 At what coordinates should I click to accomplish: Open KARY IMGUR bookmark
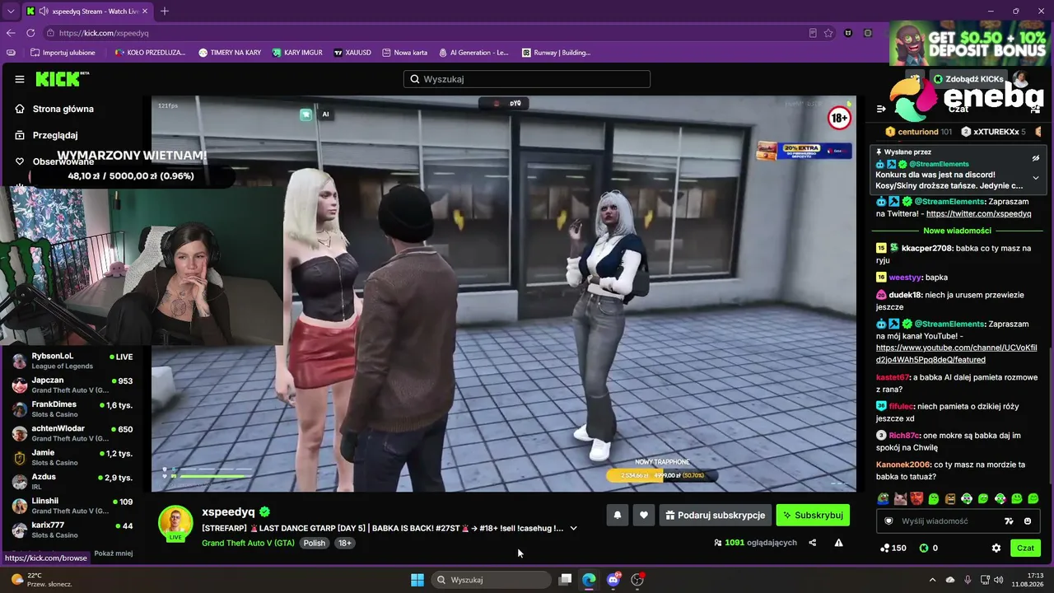pyautogui.click(x=297, y=53)
